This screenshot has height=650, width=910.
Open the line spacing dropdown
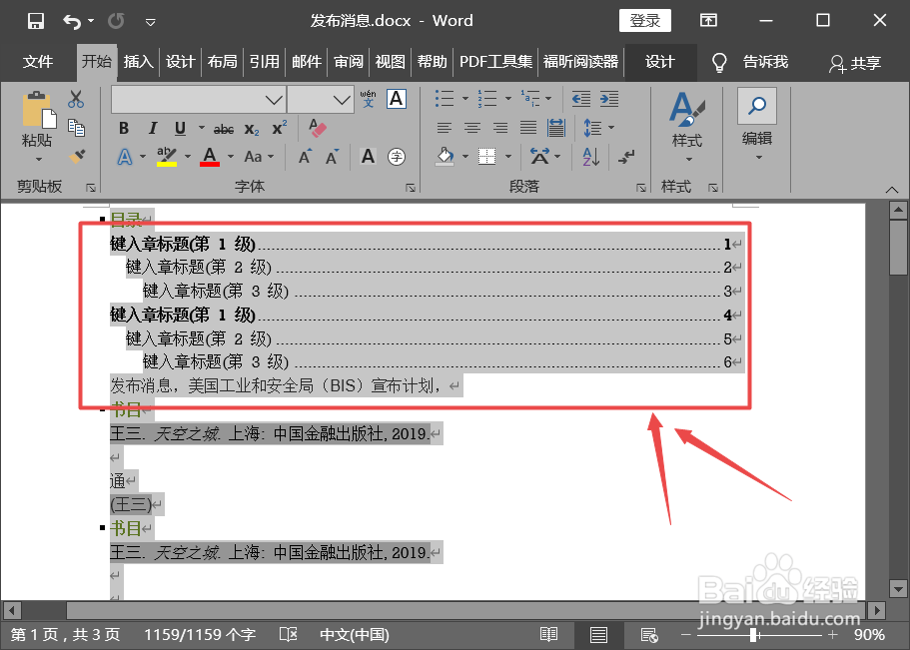[610, 127]
